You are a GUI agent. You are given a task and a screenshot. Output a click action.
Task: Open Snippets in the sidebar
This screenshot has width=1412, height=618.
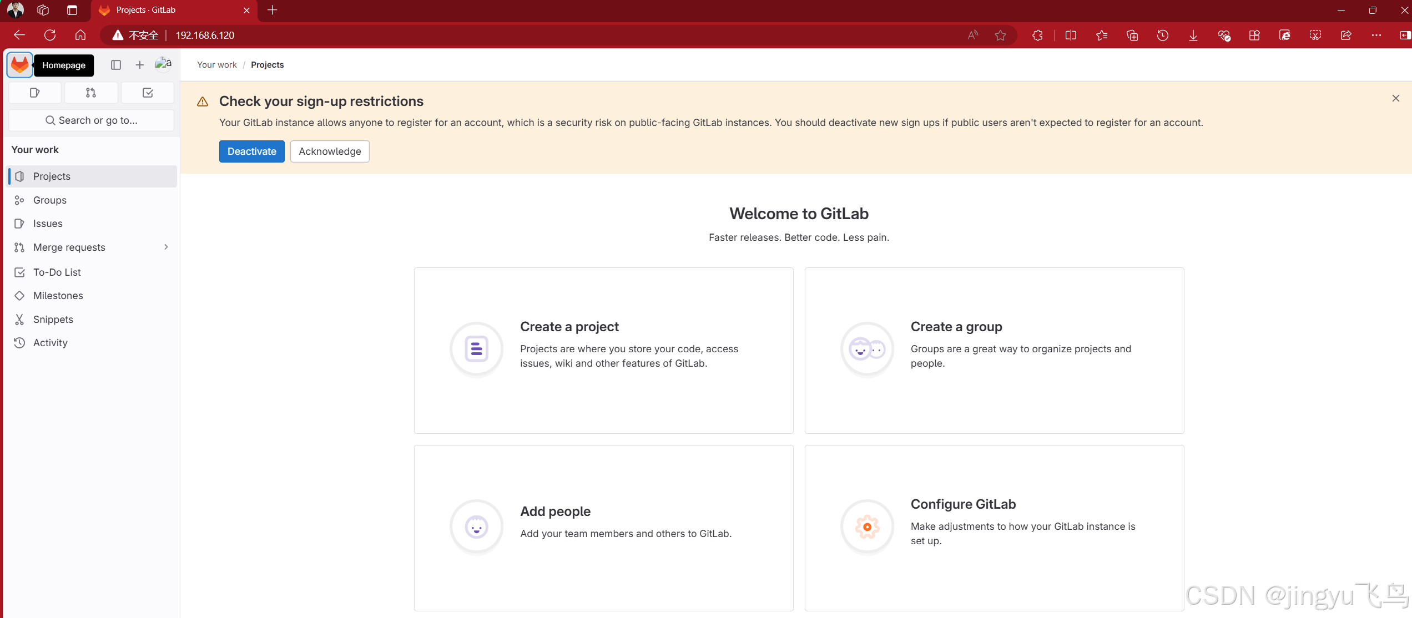click(x=92, y=320)
